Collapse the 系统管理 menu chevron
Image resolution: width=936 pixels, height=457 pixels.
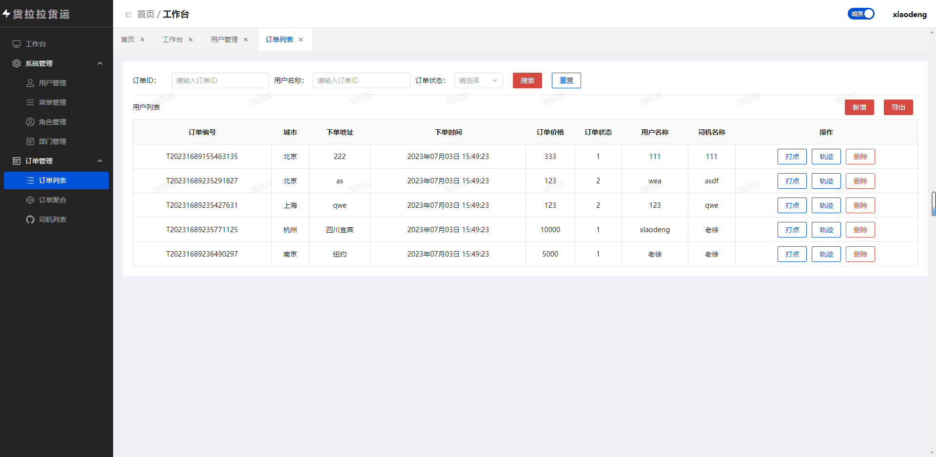click(100, 63)
